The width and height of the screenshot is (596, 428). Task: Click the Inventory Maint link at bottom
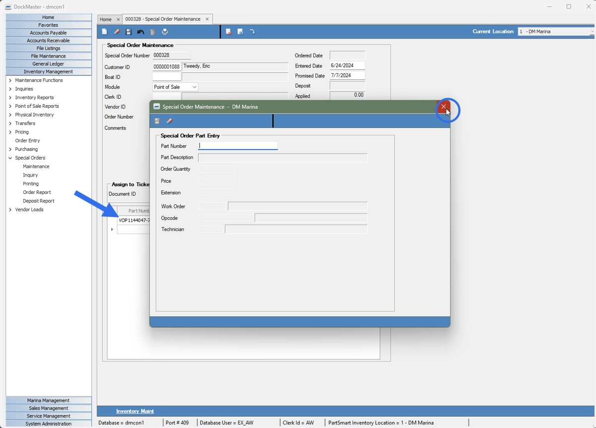[x=135, y=411]
